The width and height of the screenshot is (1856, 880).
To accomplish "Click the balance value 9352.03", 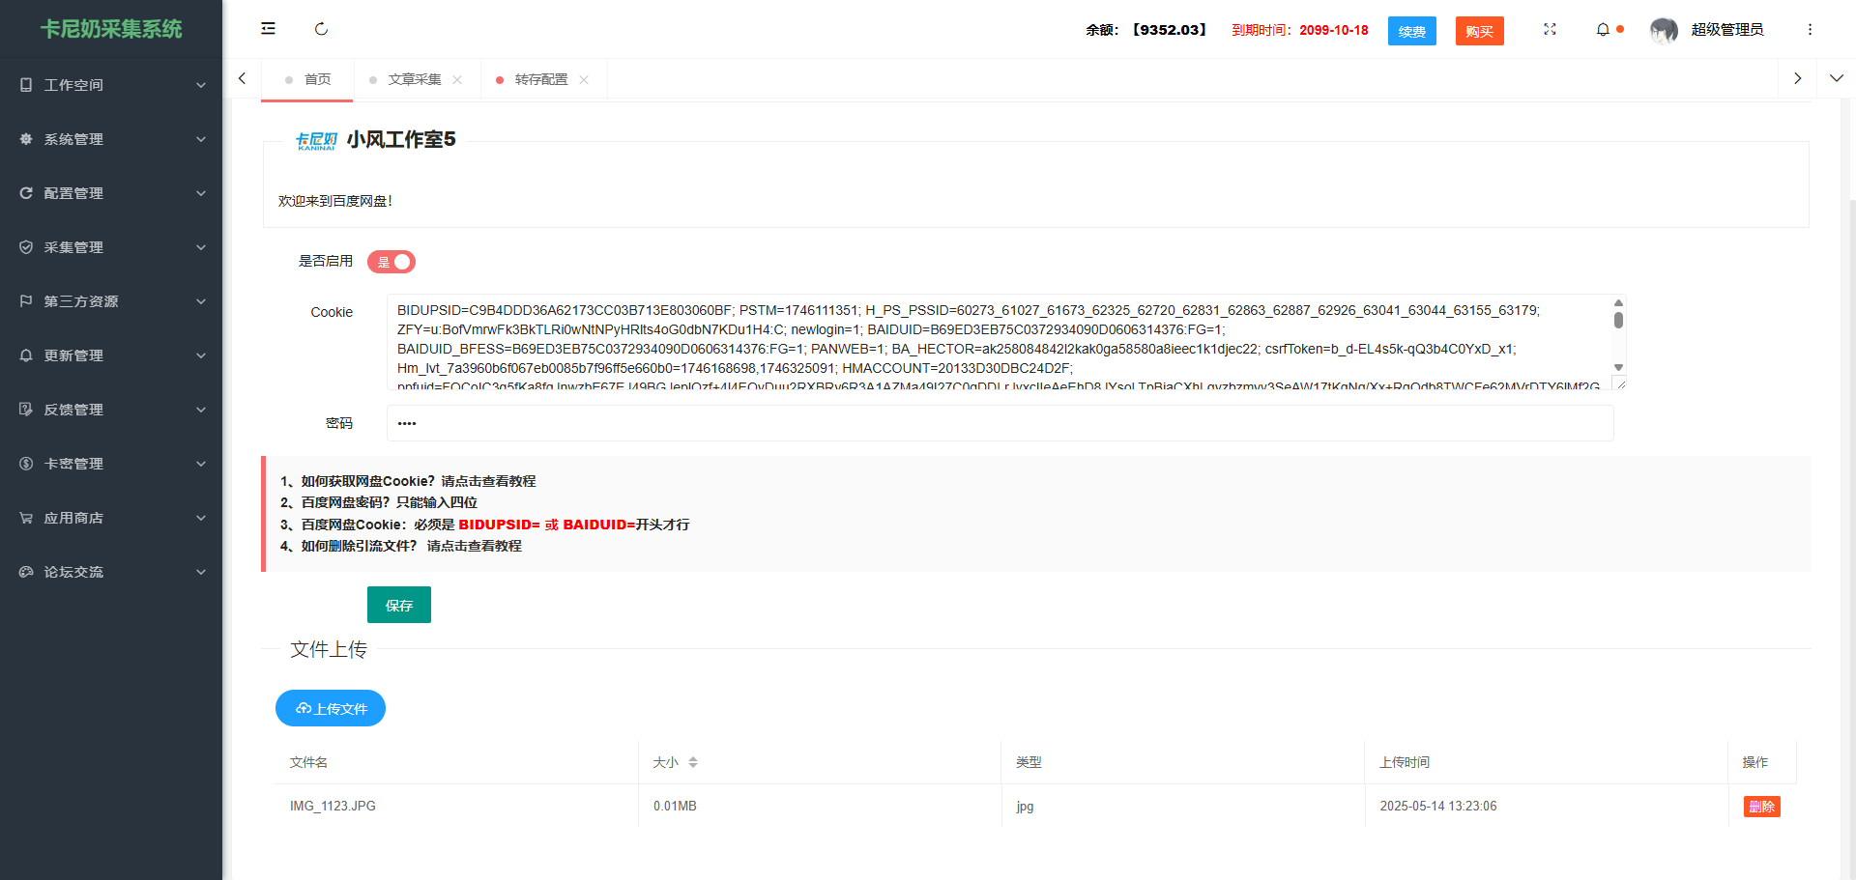I will pos(1170,30).
